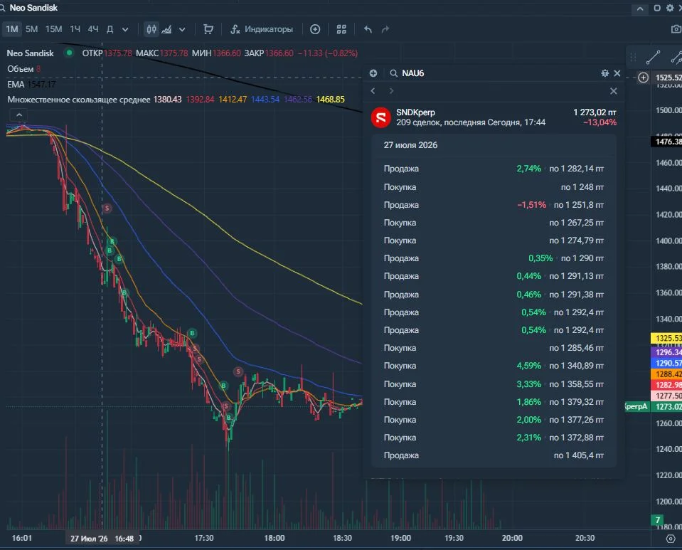Click the B buy marker near the chart low
682x550 pixels.
point(229,418)
